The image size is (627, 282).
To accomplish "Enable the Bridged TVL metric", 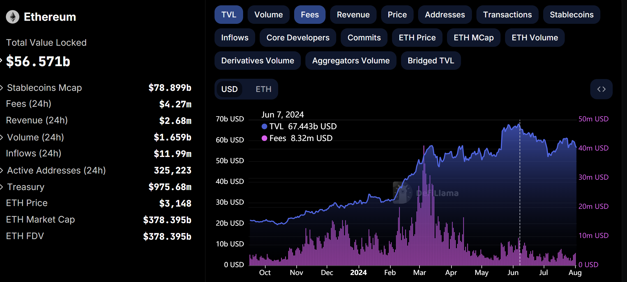I will pyautogui.click(x=431, y=61).
